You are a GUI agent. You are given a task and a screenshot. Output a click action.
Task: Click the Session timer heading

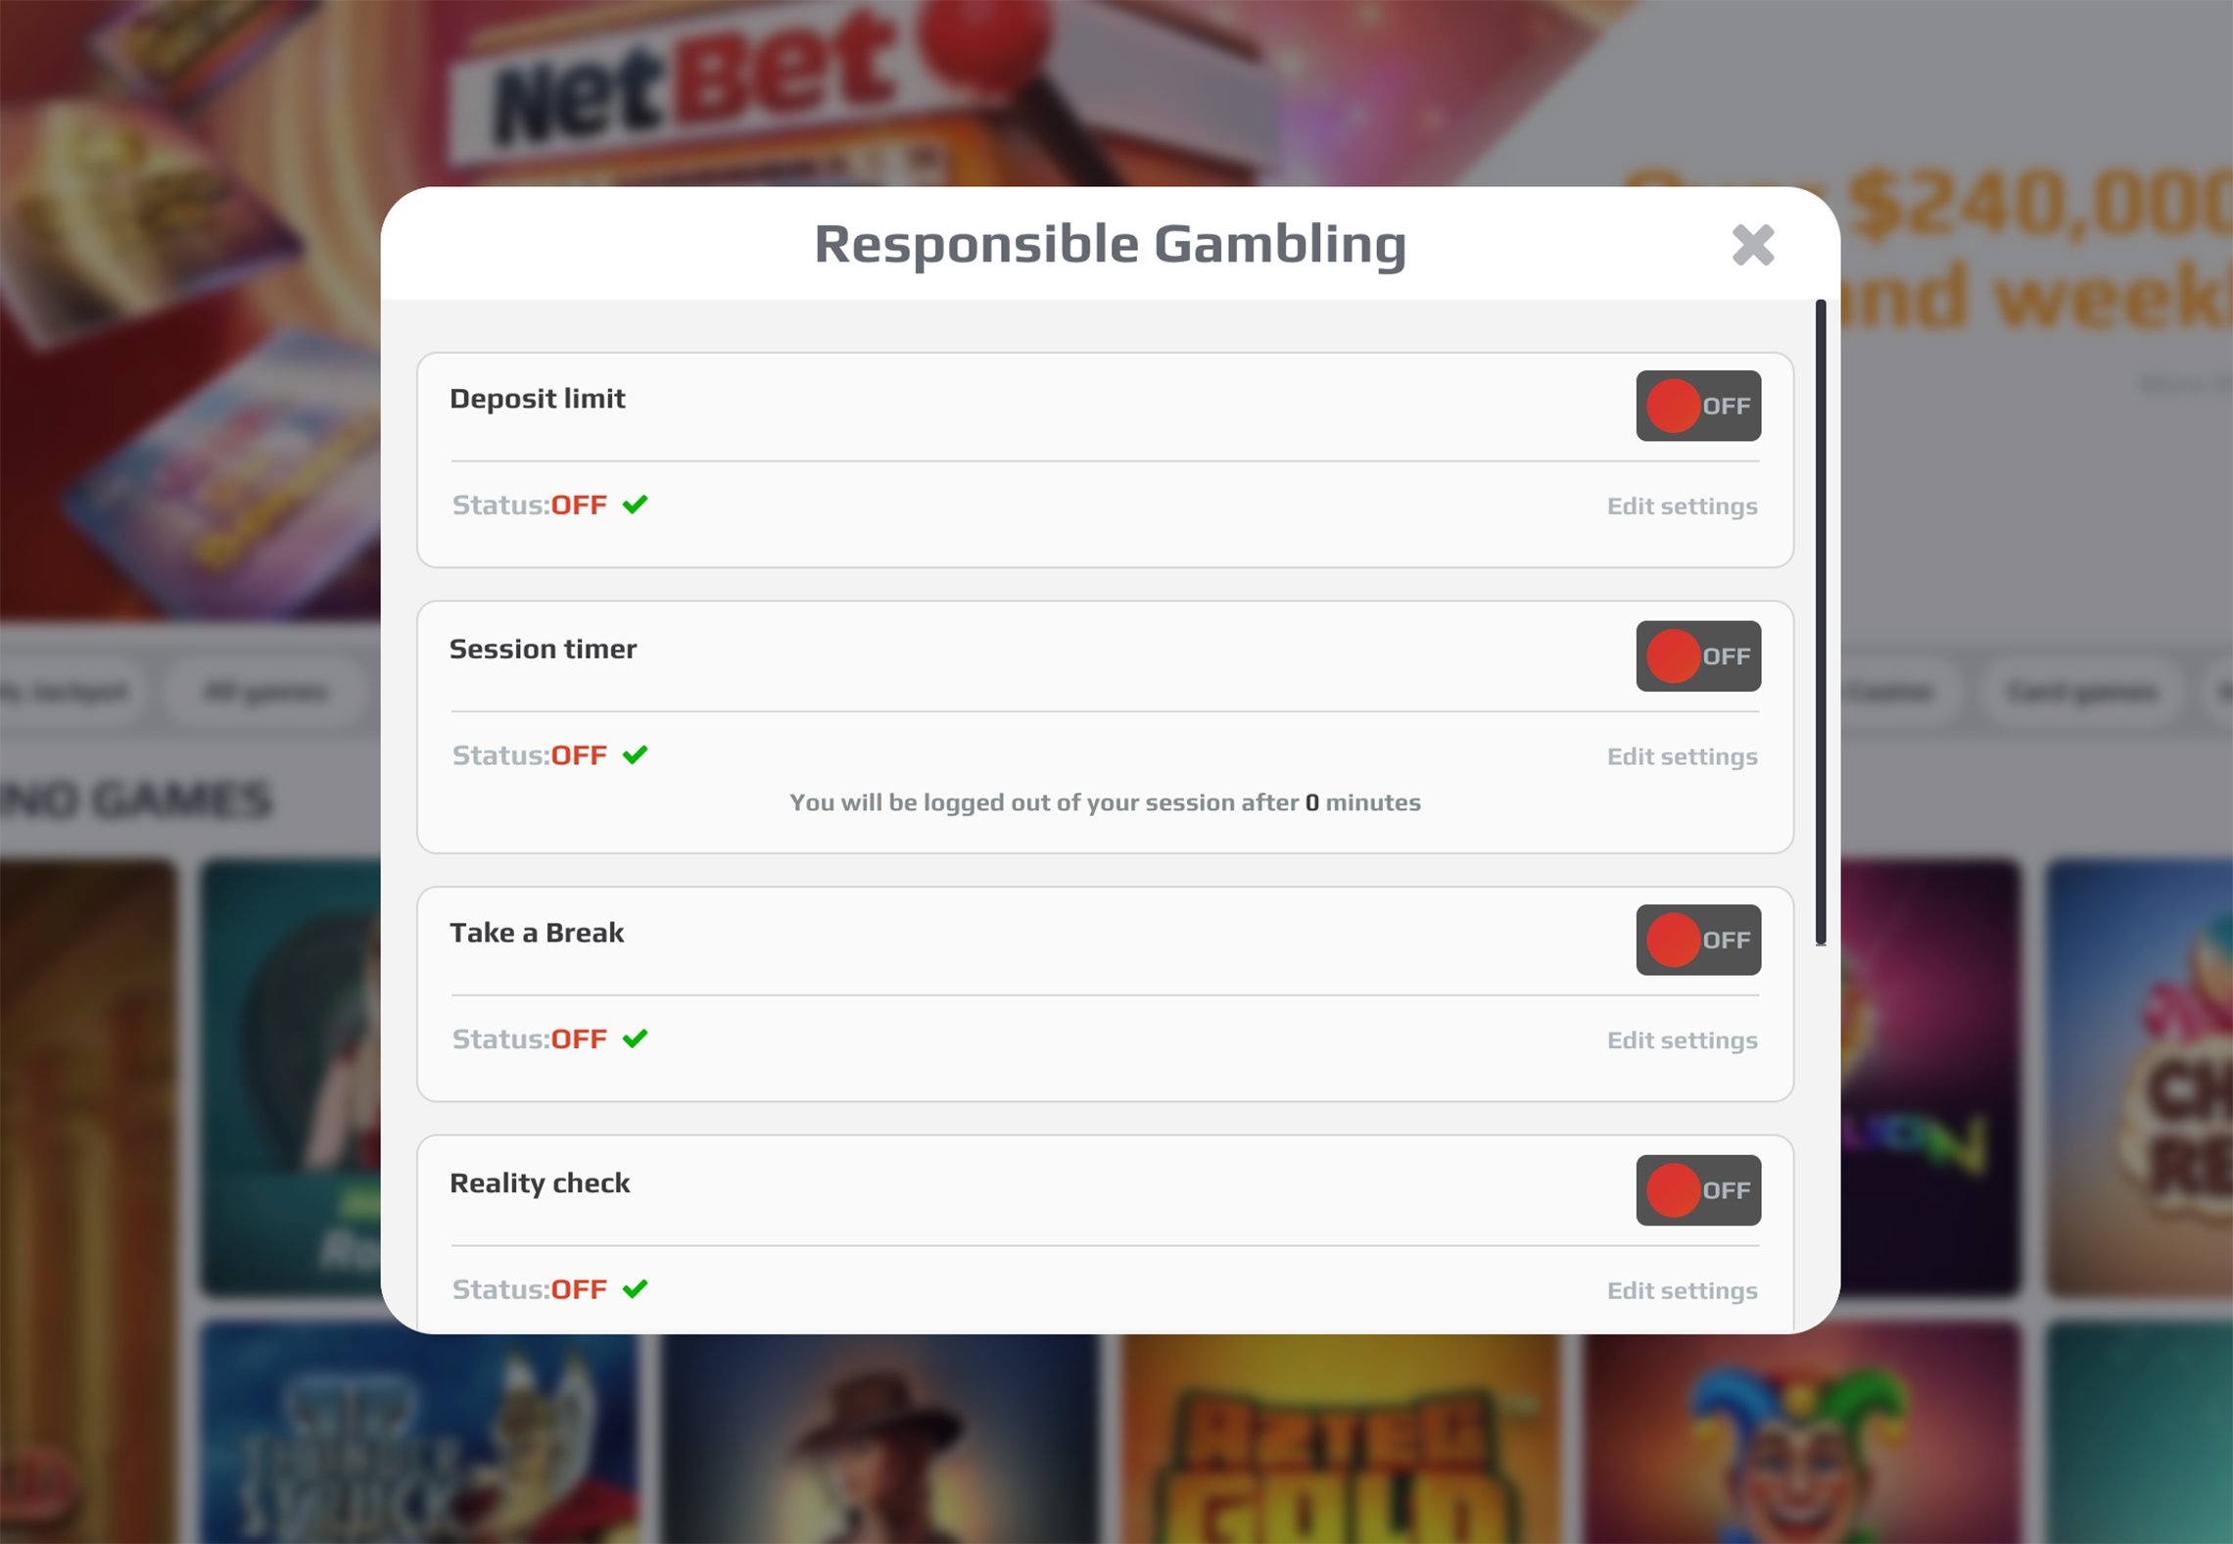point(543,649)
